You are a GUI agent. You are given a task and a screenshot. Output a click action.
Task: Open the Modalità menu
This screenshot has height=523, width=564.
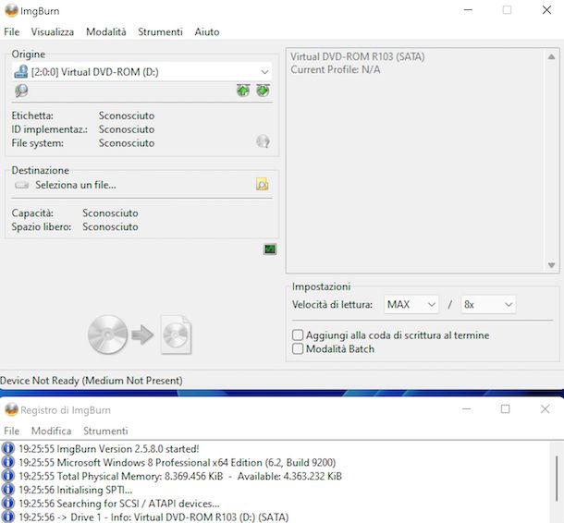click(106, 32)
